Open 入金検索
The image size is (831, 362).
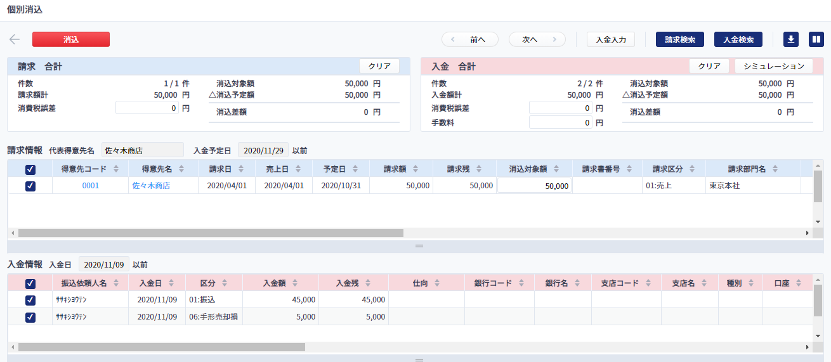coord(738,39)
